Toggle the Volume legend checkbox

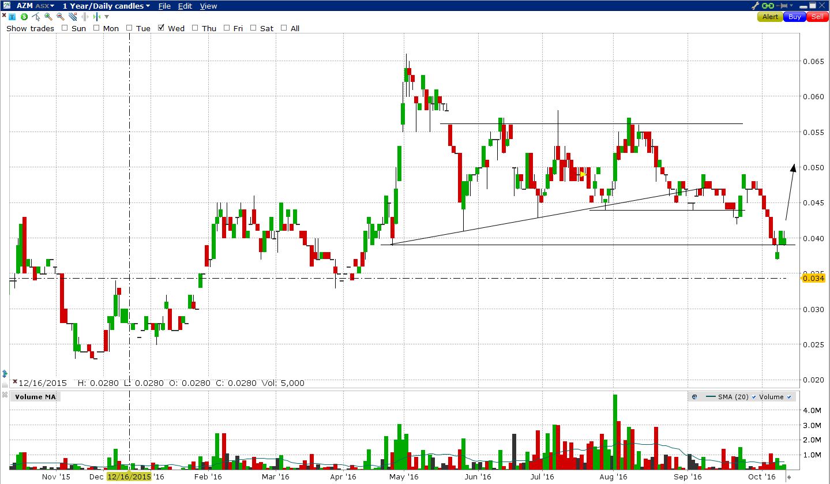click(788, 397)
